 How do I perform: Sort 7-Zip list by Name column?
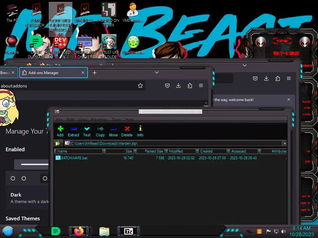[x=79, y=151]
